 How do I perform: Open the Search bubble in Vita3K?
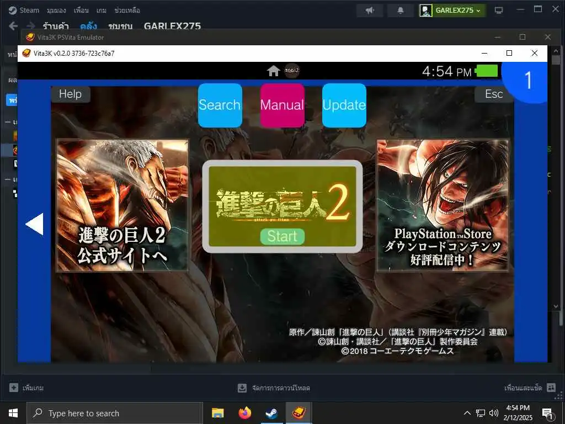point(220,105)
